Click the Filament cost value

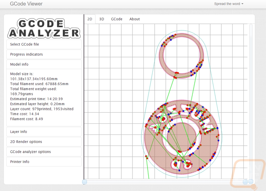(x=39, y=119)
